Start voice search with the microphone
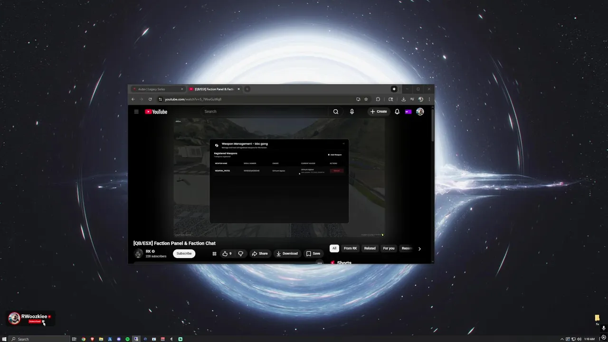Image resolution: width=608 pixels, height=342 pixels. pyautogui.click(x=352, y=112)
